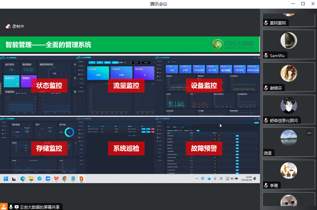This screenshot has height=210, width=317.
Task: Click the WPS Office taskbar icon
Action: [x=56, y=179]
